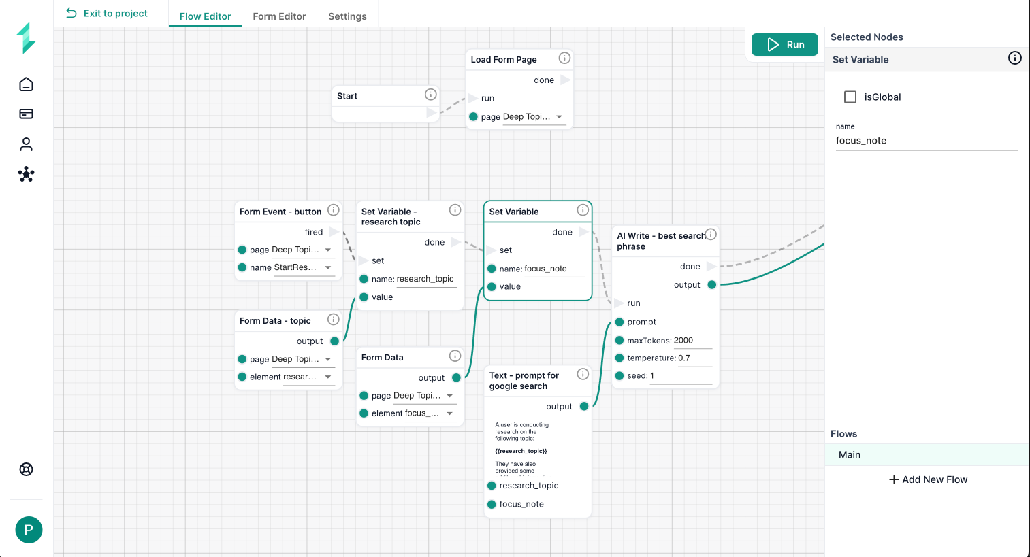This screenshot has height=557, width=1030.
Task: Click research_topic port on Text - prompt node
Action: [492, 486]
